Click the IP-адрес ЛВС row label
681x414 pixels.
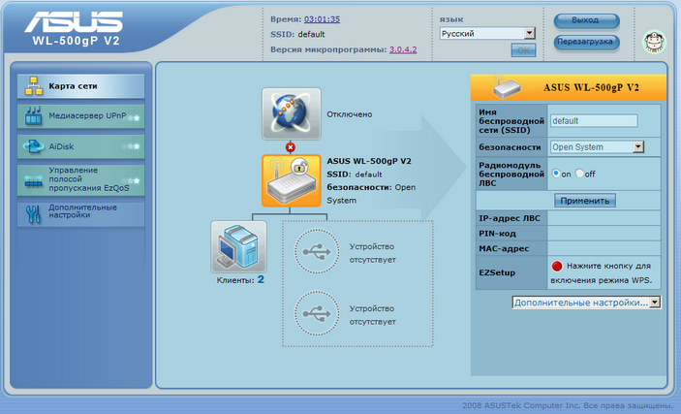point(510,218)
